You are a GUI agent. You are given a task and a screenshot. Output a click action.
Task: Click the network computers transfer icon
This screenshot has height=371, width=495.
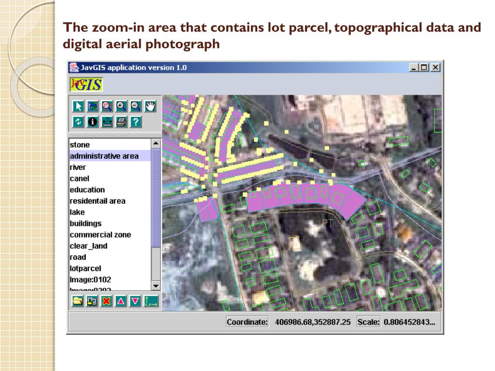pos(92,301)
